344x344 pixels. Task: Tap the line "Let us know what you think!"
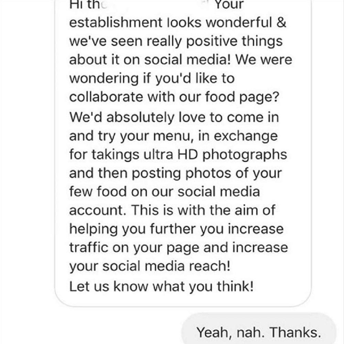pyautogui.click(x=161, y=286)
